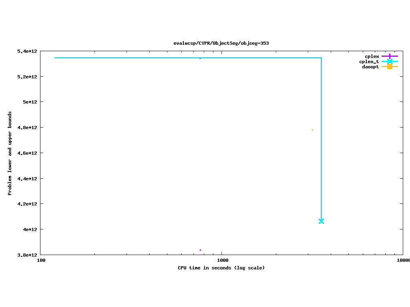Viewport: 410px width, 307px height.
Task: Click the x-axis label "CPU time in seconds"
Action: 221,268
